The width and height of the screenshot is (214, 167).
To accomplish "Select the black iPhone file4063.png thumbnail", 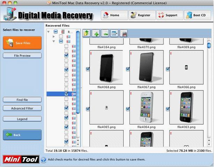I will (x=186, y=107).
